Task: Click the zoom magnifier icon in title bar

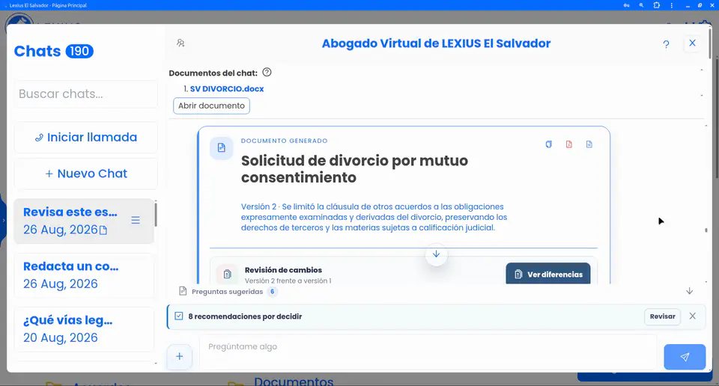Action: click(x=641, y=5)
